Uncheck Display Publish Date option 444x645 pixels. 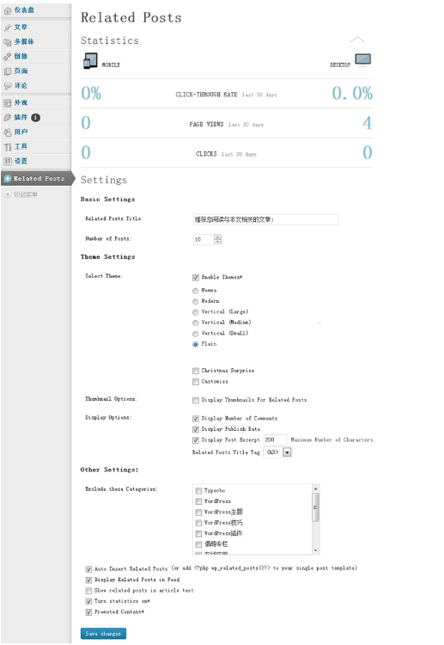pyautogui.click(x=196, y=429)
